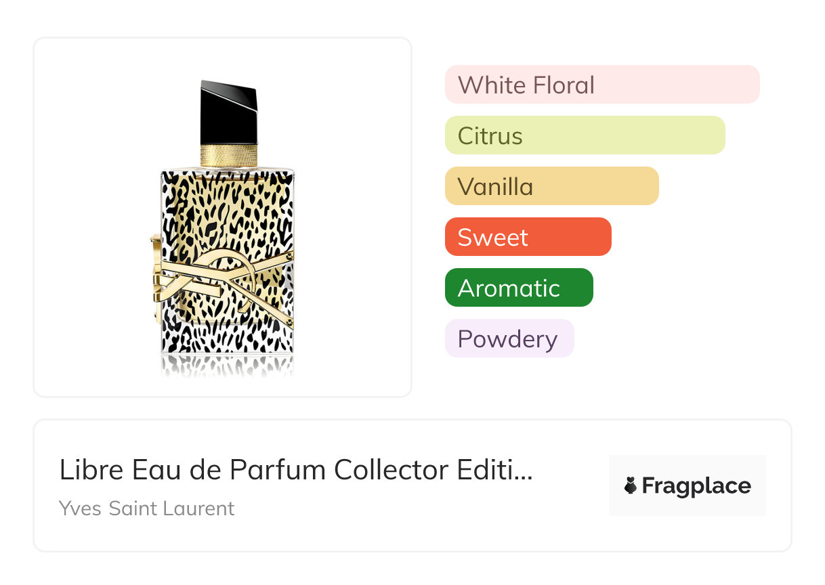
Task: Click the Fragplace bottle logo icon
Action: (x=631, y=485)
